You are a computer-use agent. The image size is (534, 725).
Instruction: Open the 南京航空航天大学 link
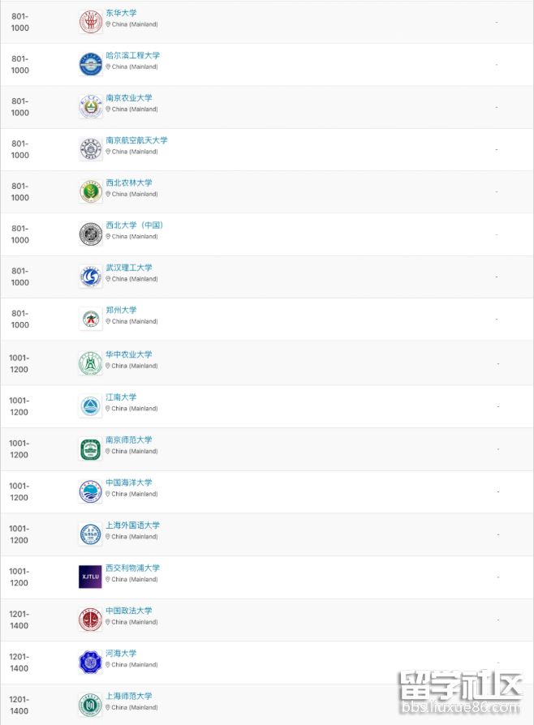coord(136,140)
